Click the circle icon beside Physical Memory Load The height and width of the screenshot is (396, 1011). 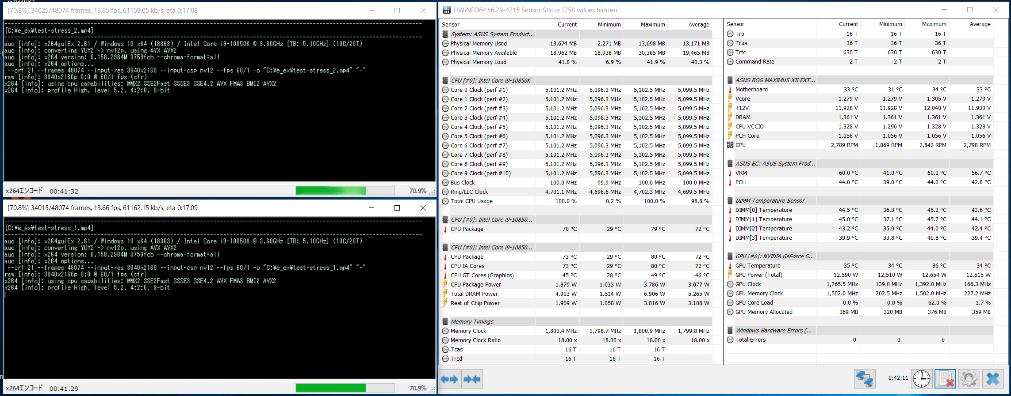445,62
